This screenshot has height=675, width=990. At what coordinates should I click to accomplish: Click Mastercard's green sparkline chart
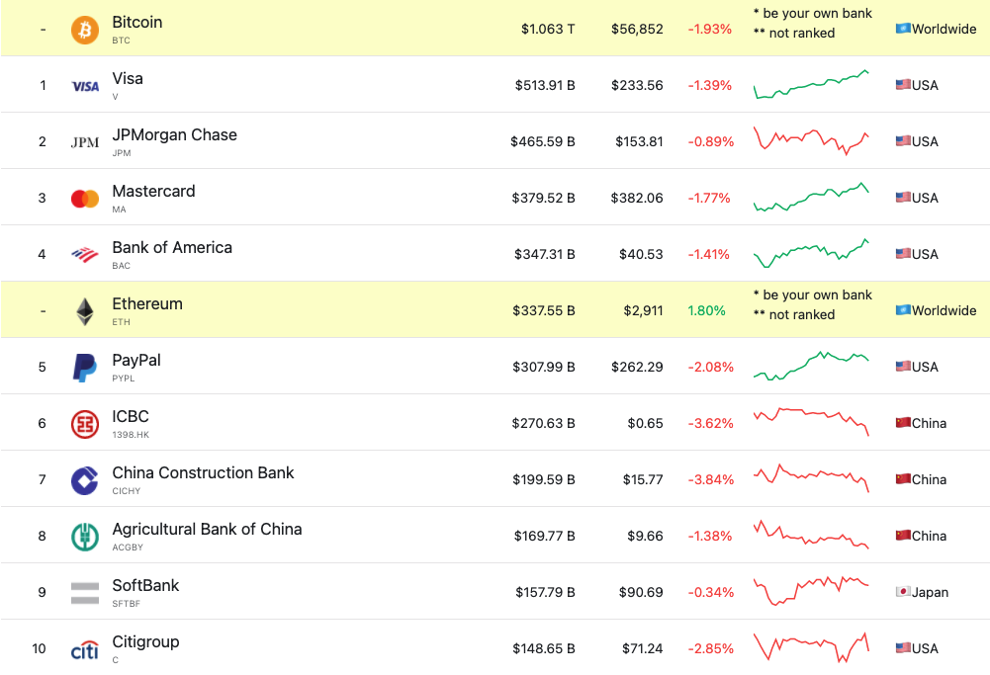[x=811, y=198]
